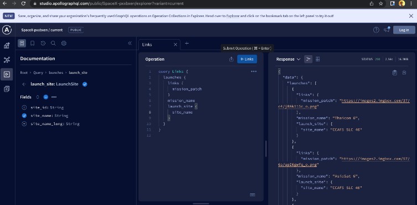Click the handle below the operation editor

point(201,204)
